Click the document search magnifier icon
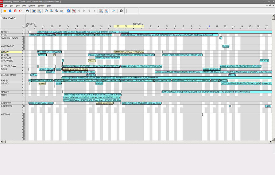275x175 pixels. pyautogui.click(x=40, y=11)
